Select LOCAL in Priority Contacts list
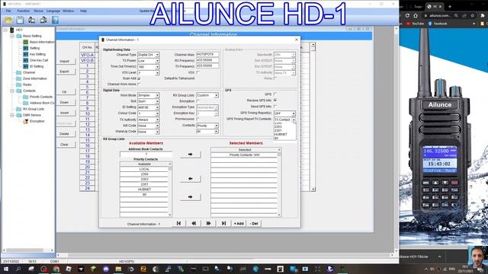The height and width of the screenshot is (274, 488). tap(144, 169)
